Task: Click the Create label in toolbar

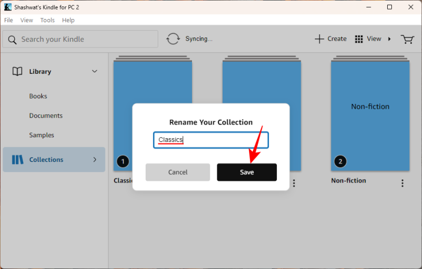Action: pyautogui.click(x=337, y=39)
